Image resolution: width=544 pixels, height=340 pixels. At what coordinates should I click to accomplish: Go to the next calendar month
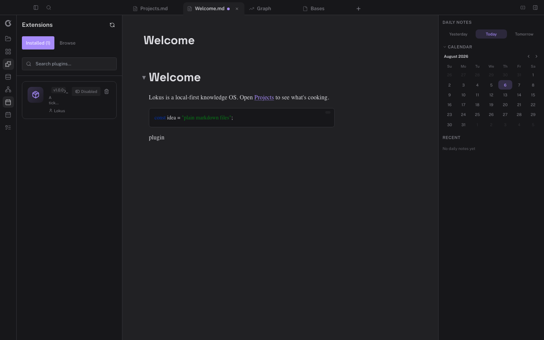536,56
